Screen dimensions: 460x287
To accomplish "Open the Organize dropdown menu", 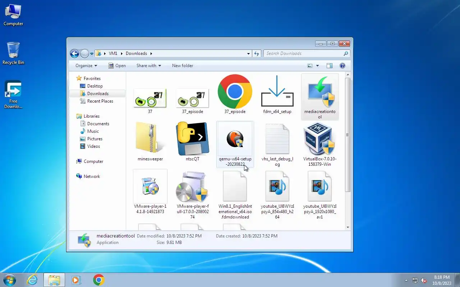I will point(86,66).
